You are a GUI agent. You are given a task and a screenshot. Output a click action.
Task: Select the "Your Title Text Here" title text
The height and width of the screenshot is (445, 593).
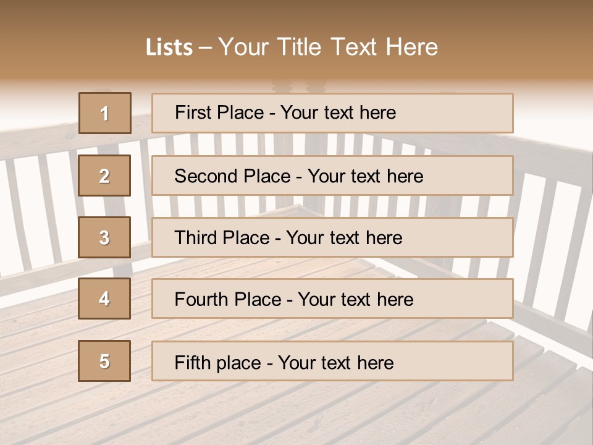click(328, 47)
